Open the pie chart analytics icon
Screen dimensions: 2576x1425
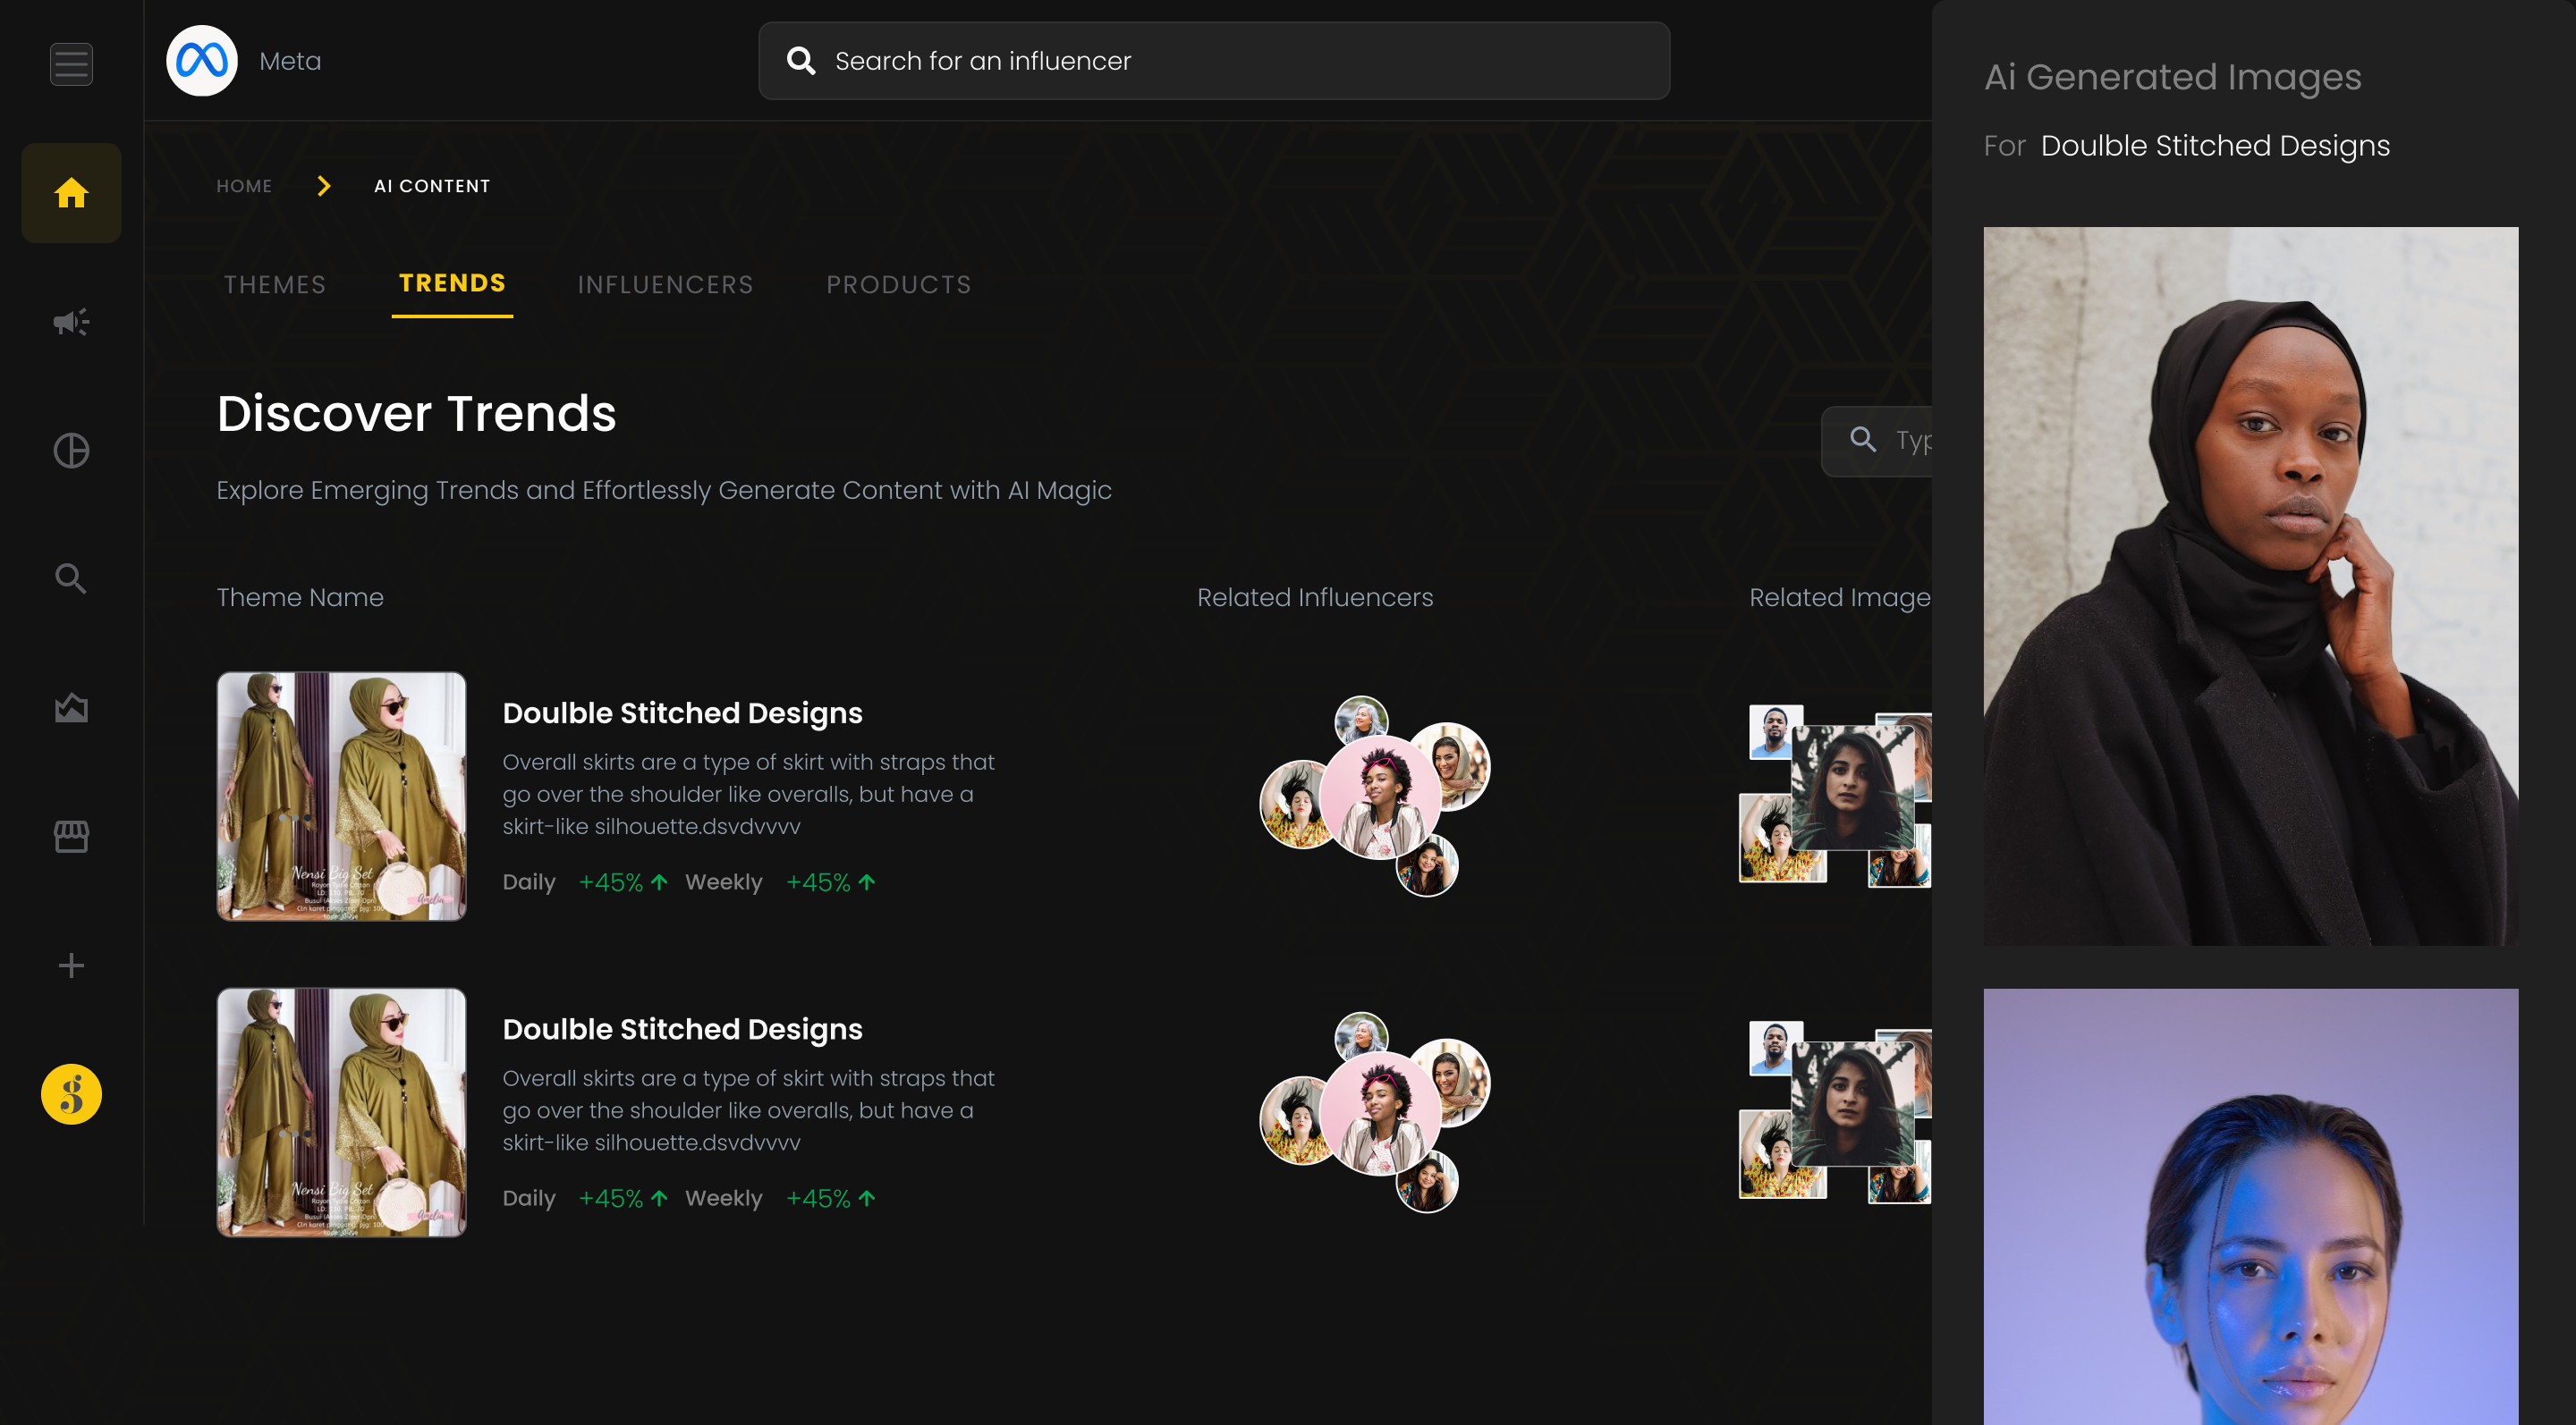(x=71, y=451)
